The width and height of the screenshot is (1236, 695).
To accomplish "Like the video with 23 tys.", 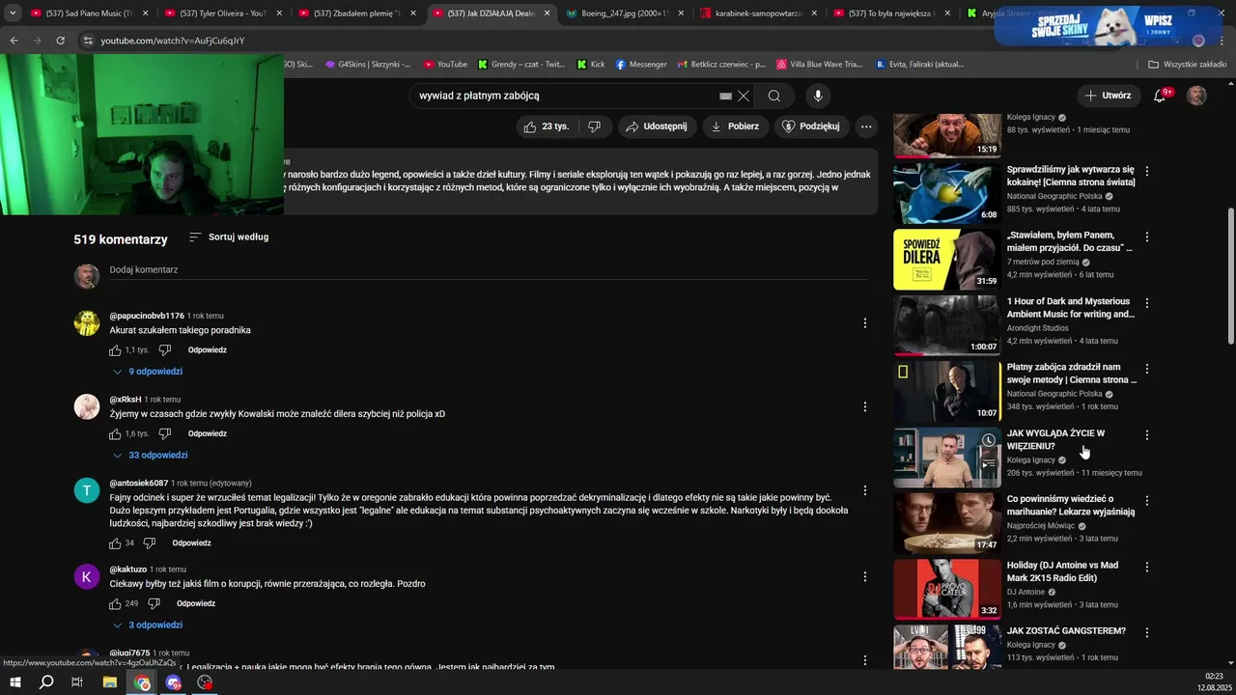I will 547,126.
